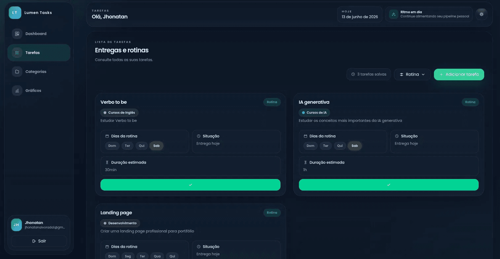The height and width of the screenshot is (259, 500).
Task: Click the Lumen Tasks LT logo
Action: pyautogui.click(x=15, y=13)
